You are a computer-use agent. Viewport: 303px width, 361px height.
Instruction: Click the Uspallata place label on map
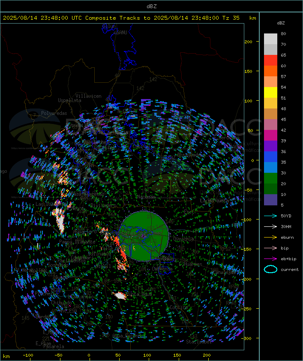click(x=69, y=100)
